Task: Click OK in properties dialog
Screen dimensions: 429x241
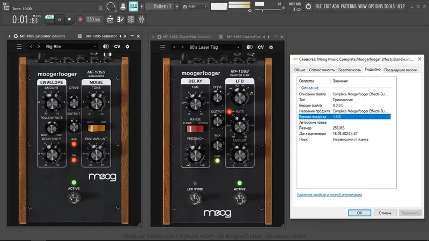Action: pos(359,213)
